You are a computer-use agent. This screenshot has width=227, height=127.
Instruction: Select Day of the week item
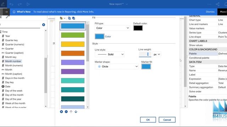pyautogui.click(x=14, y=91)
